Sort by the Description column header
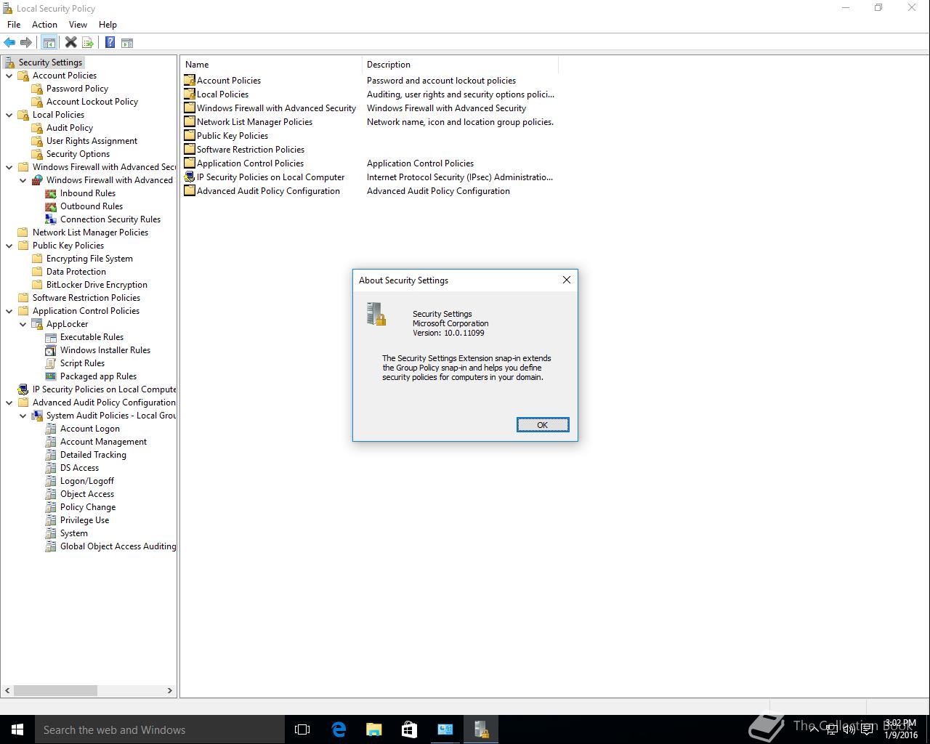Viewport: 930px width, 744px height. 460,65
